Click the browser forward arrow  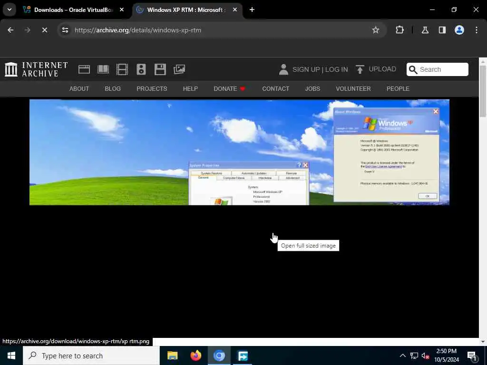27,30
